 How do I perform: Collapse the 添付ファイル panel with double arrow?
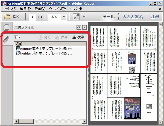click(78, 27)
